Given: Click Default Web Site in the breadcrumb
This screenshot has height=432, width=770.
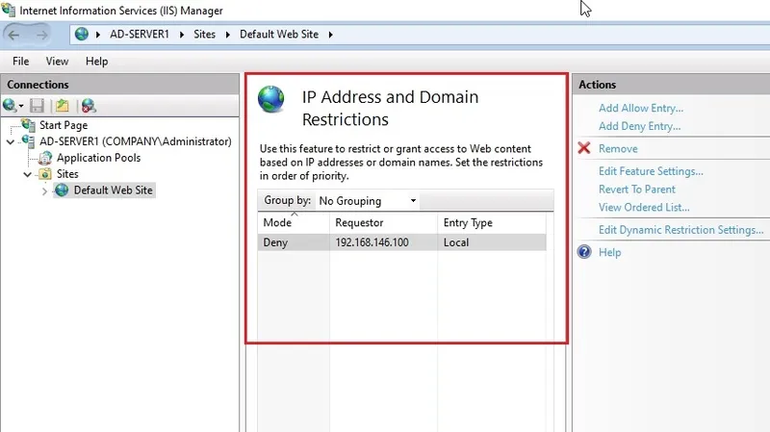Looking at the screenshot, I should 279,35.
